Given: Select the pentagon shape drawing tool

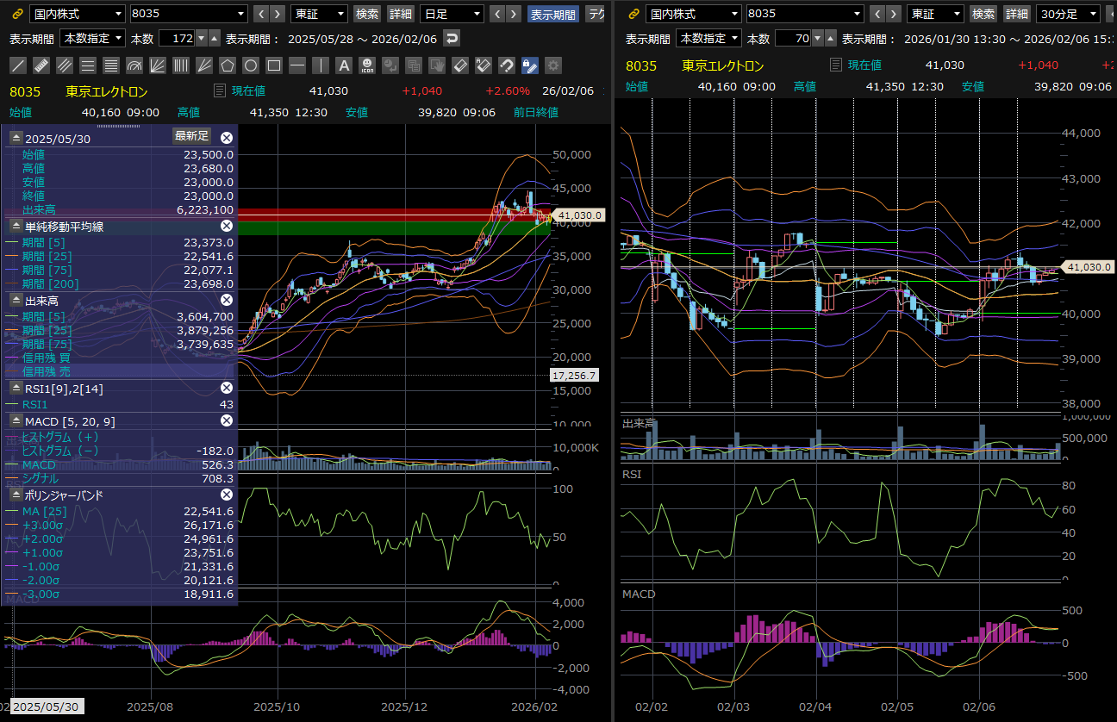Looking at the screenshot, I should coord(228,65).
